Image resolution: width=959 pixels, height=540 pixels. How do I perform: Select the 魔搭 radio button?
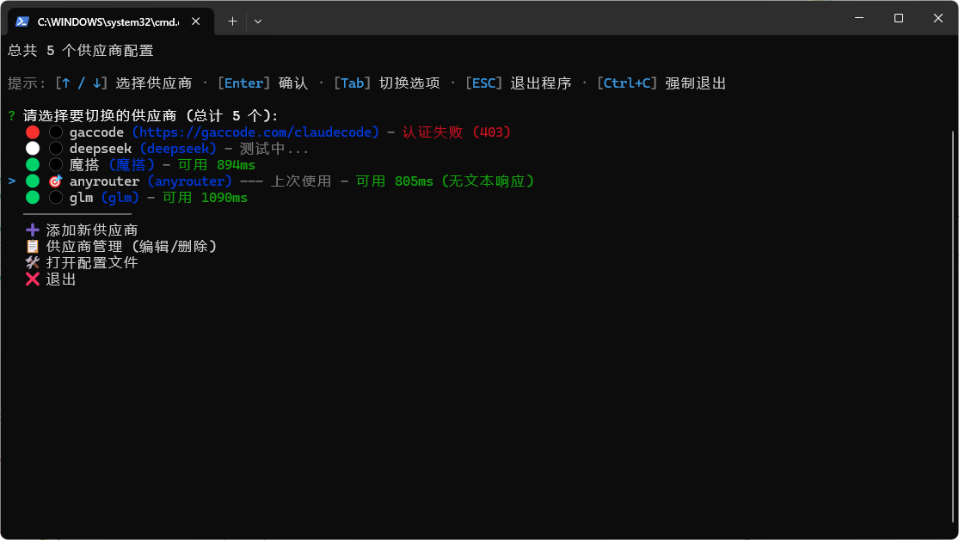tap(56, 164)
